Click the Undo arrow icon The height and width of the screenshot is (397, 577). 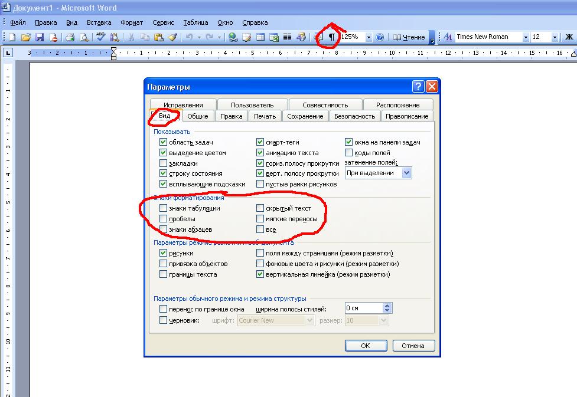(x=189, y=37)
